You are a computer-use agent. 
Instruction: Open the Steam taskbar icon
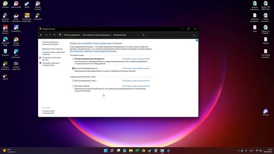tap(149, 151)
